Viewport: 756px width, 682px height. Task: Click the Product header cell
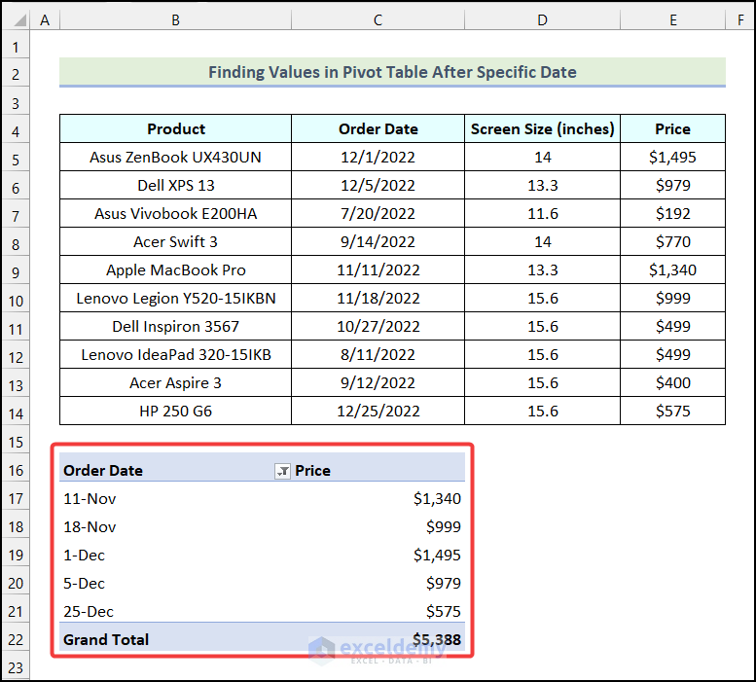[176, 129]
